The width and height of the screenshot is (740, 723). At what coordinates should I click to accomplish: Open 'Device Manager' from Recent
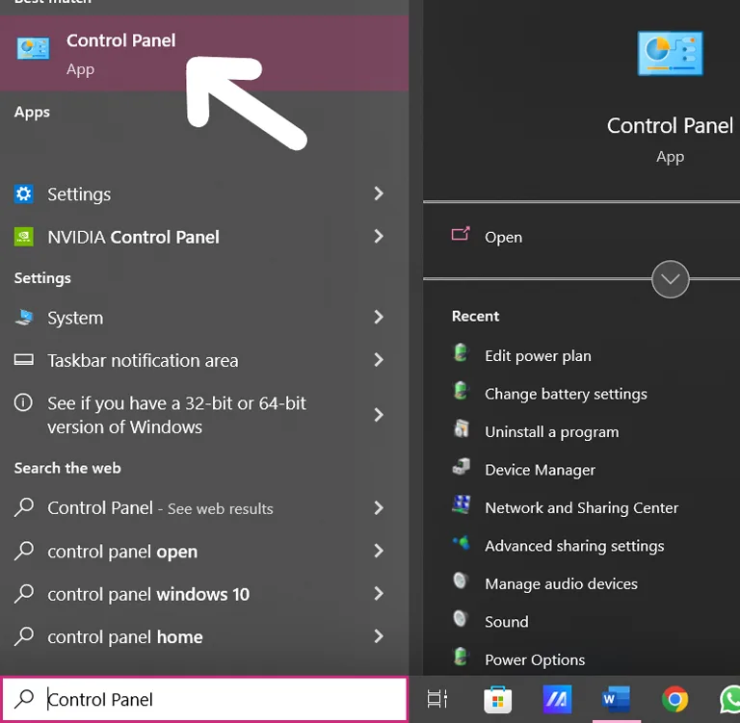(540, 470)
